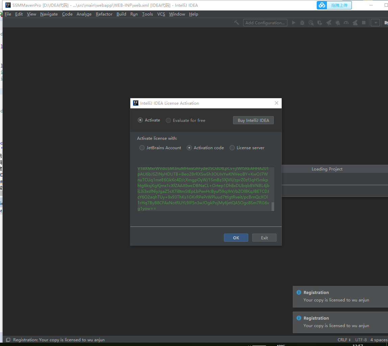Click the activation code scrollbar thumb
The width and height of the screenshot is (388, 346).
[x=273, y=207]
